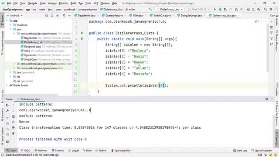Select DongulerLoops class in project tree
The height and width of the screenshot is (157, 279).
(x=33, y=47)
